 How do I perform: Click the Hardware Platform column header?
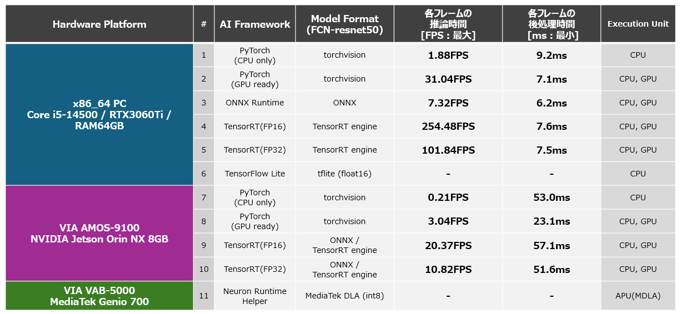tap(99, 24)
